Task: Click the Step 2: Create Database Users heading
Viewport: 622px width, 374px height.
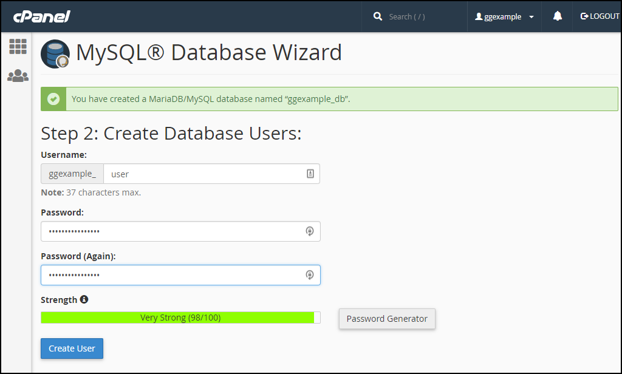Action: (x=171, y=133)
